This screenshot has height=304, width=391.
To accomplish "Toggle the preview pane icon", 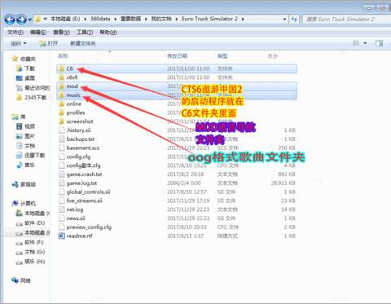I will (380, 43).
